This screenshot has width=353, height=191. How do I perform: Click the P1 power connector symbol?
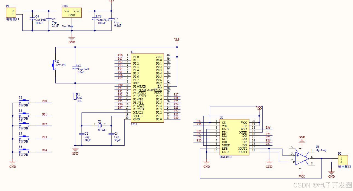[x=11, y=13]
